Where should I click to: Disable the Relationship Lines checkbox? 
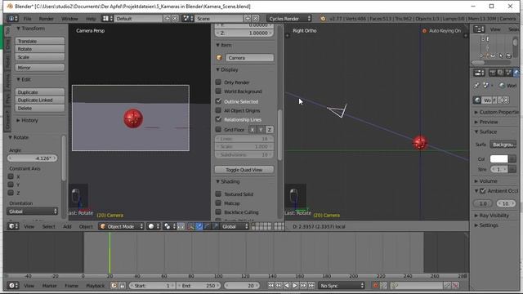(x=218, y=119)
